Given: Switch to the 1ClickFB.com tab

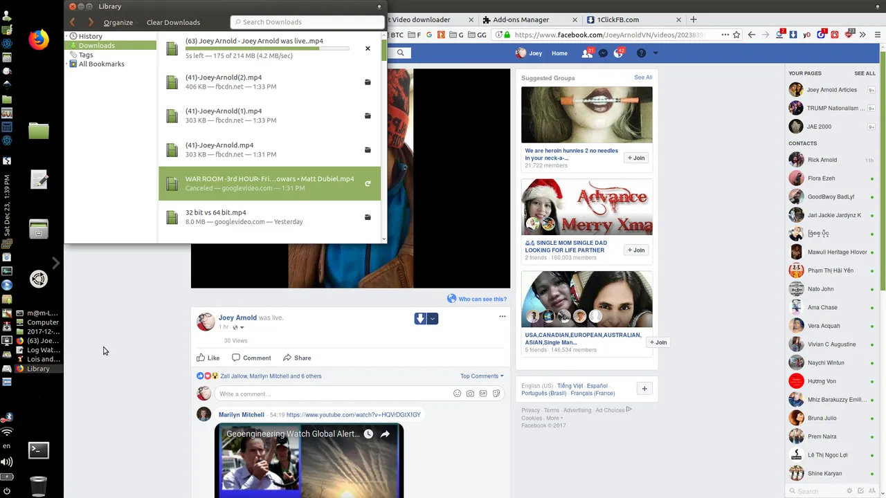Looking at the screenshot, I should [635, 19].
